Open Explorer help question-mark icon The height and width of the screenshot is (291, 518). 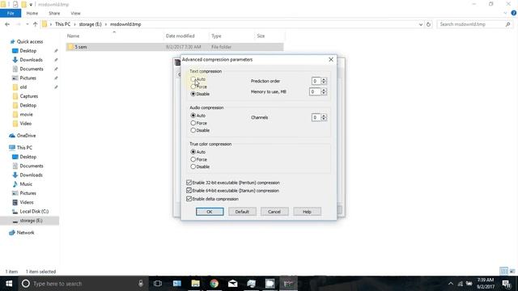513,13
